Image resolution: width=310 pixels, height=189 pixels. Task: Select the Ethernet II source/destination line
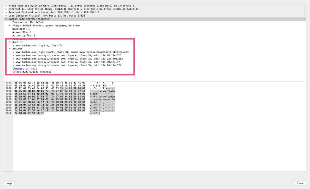tap(74, 9)
